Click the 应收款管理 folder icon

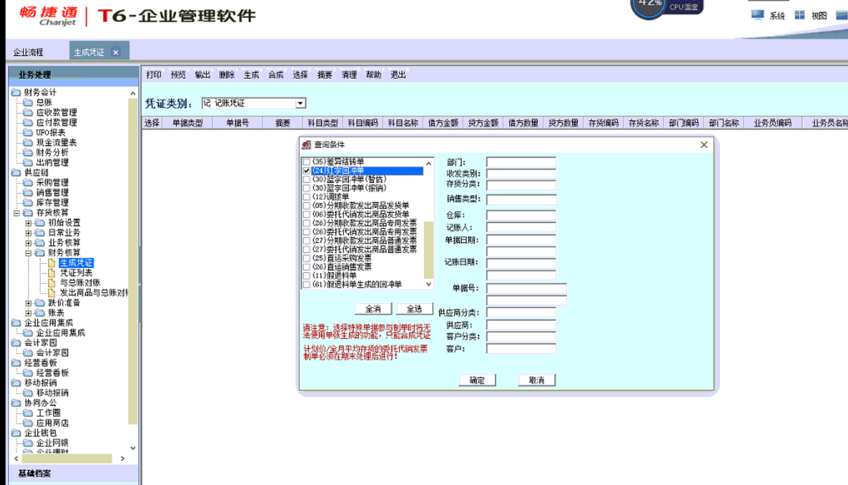(x=28, y=113)
